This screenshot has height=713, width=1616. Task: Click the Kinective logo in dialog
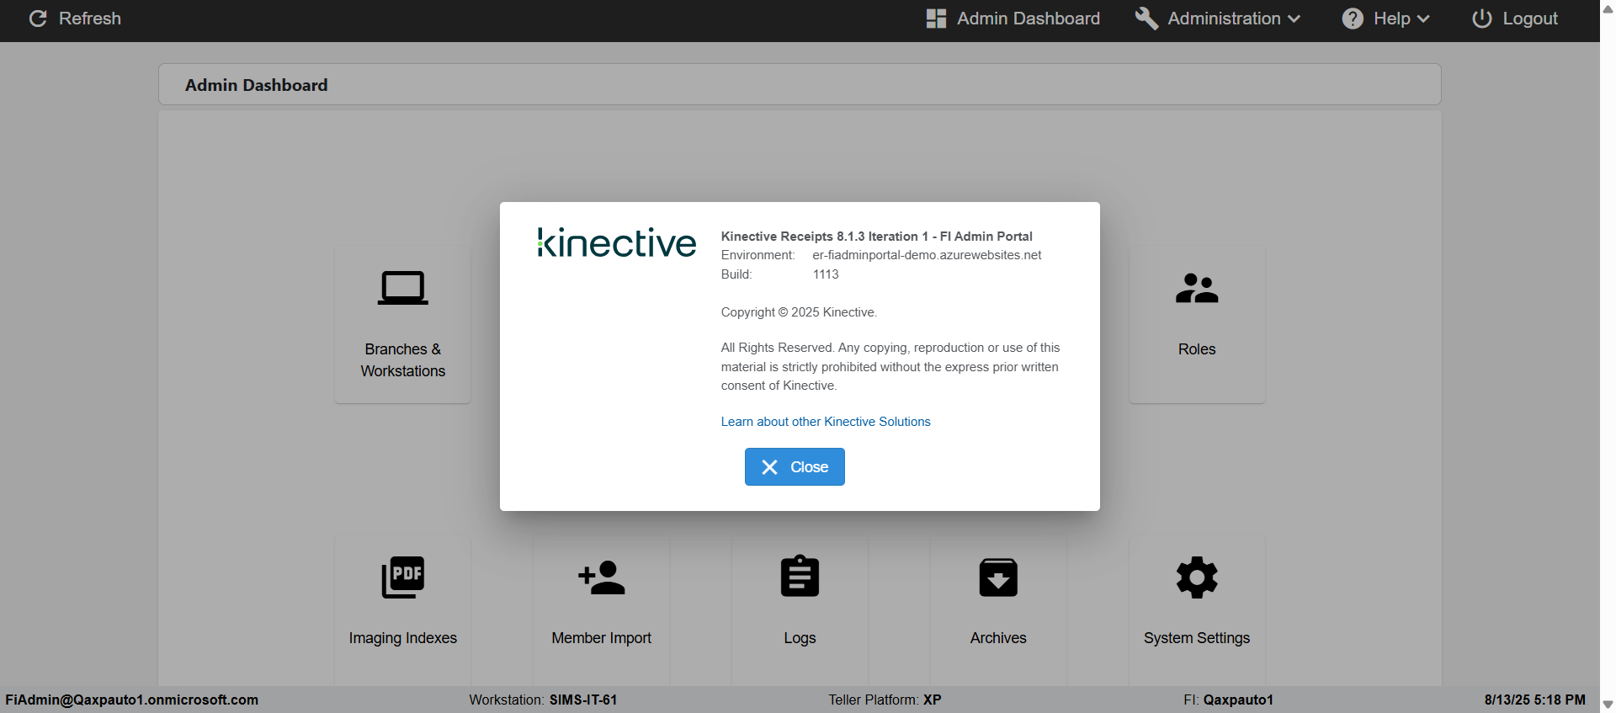click(x=617, y=242)
